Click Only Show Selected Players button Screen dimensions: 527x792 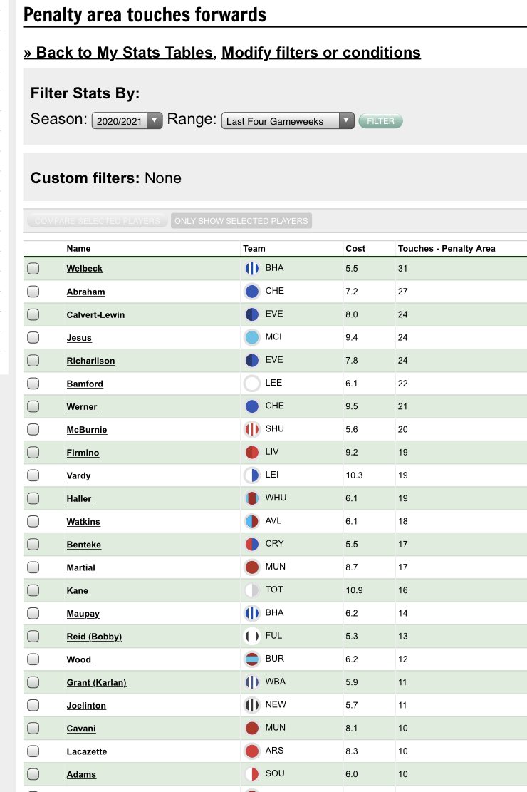[x=241, y=221]
